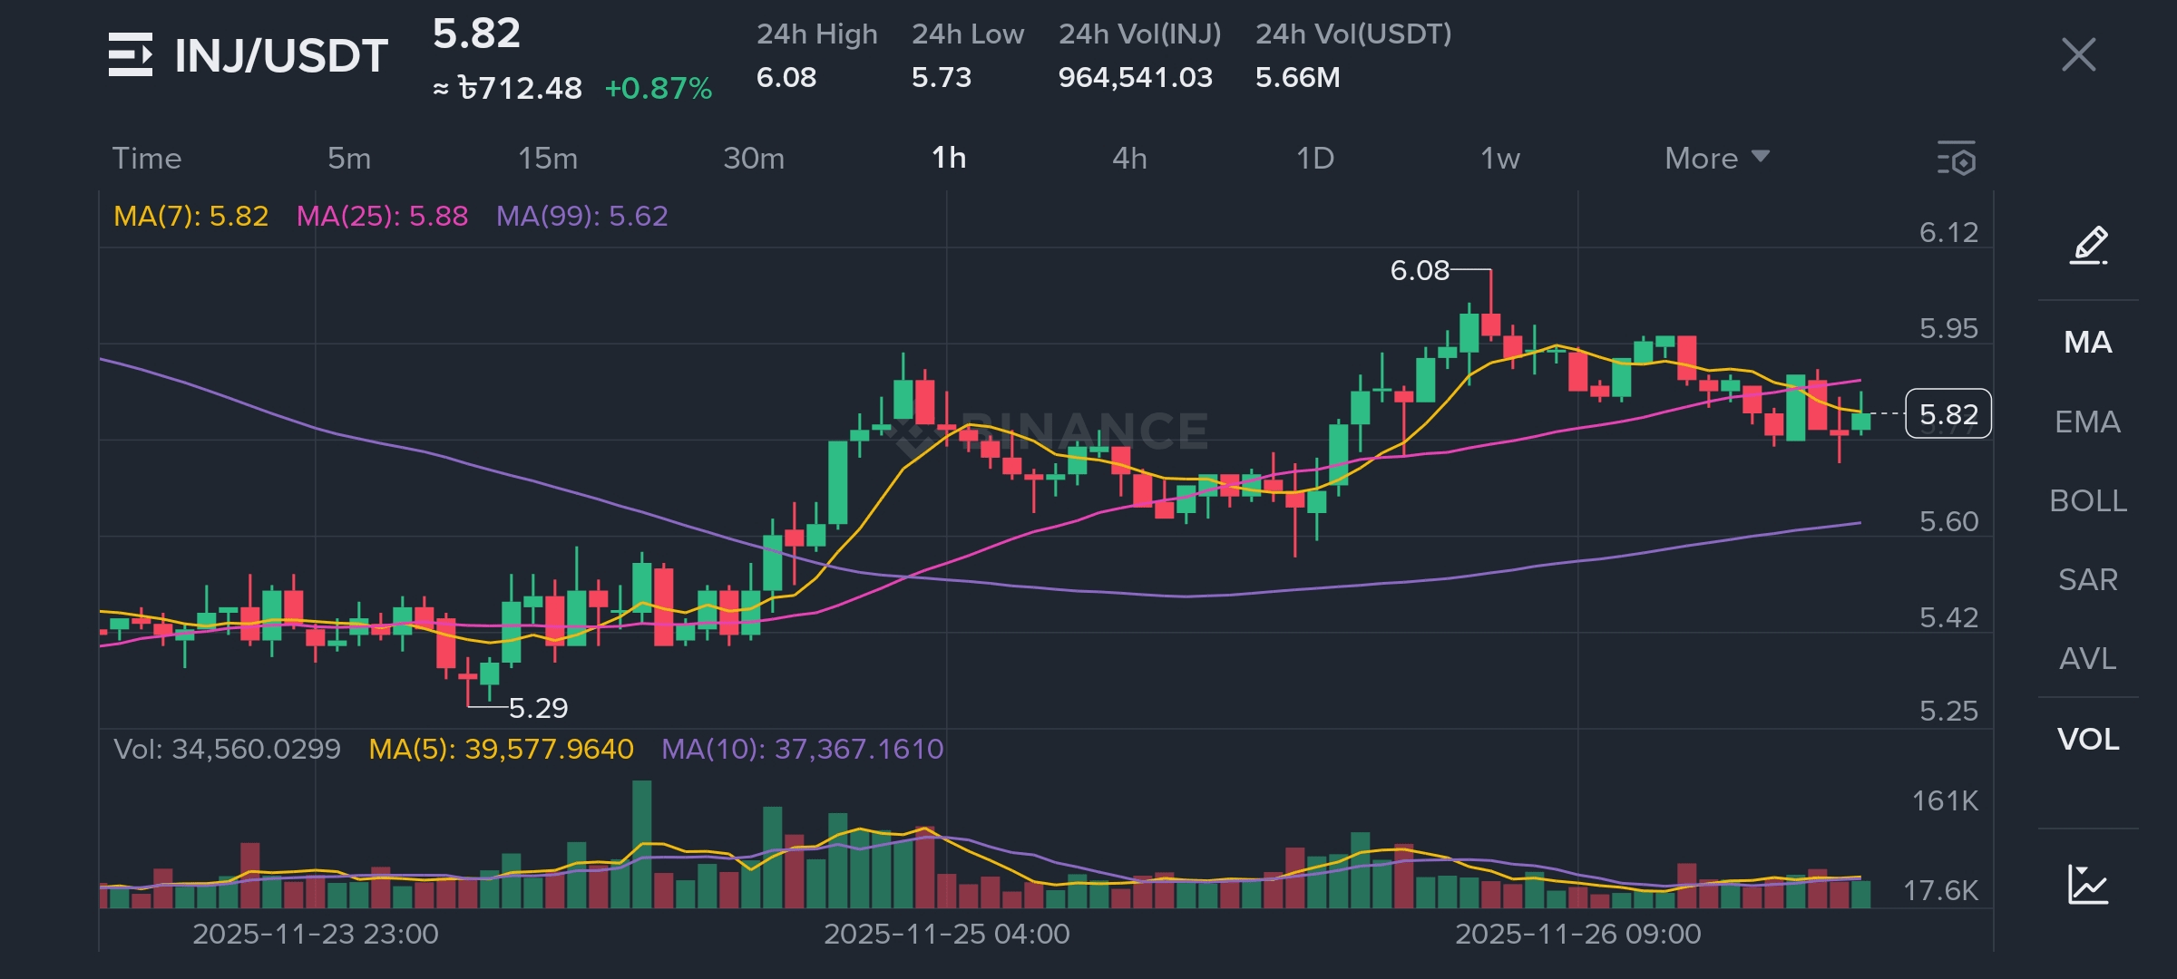
Task: Open the line chart indicator icon
Action: [2087, 884]
